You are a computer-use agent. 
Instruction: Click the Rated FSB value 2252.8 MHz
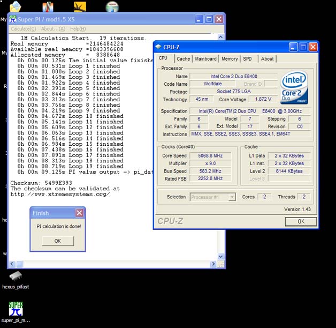210,178
